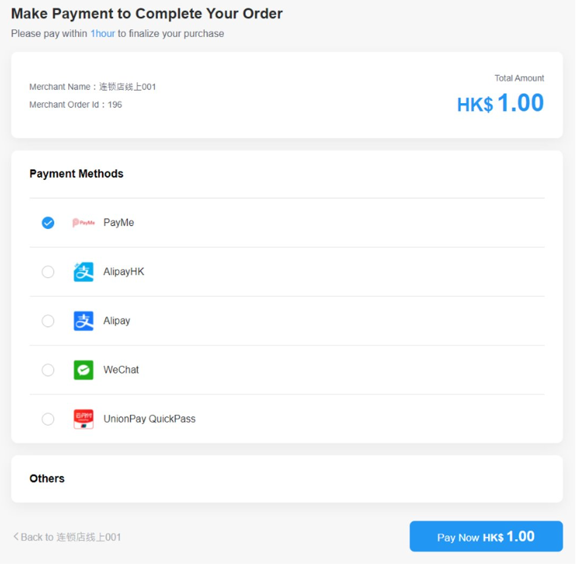The width and height of the screenshot is (579, 565).
Task: Go back to 连锁店线上001 link
Action: [71, 537]
